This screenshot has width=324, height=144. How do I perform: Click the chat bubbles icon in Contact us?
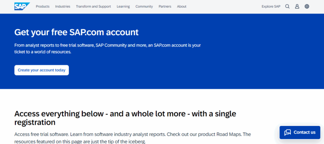[x=287, y=132]
